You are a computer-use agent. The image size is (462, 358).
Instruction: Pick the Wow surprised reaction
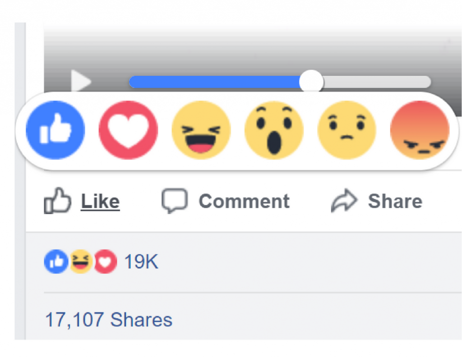coord(274,130)
